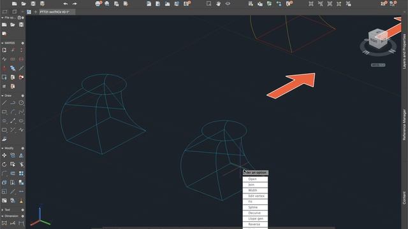The width and height of the screenshot is (408, 229).
Task: Open Dimension panel settings dot
Action: [x=23, y=216]
